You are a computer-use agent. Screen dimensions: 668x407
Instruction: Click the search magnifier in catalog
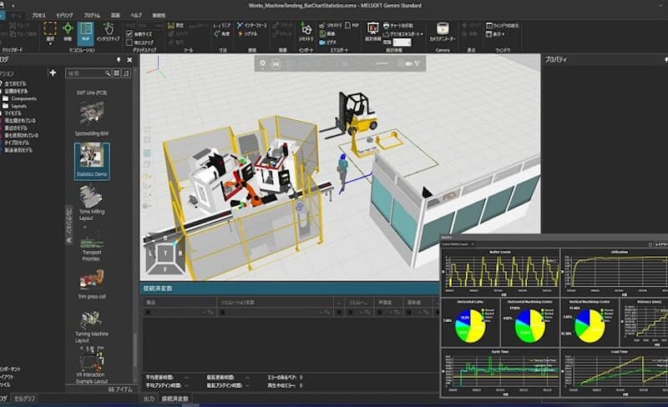click(108, 73)
